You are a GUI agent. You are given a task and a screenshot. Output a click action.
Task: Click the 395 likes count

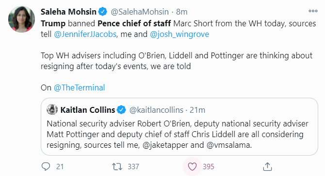pyautogui.click(x=209, y=166)
